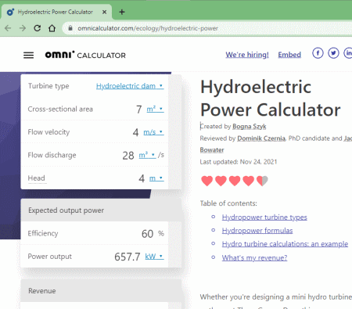Click the Head label for info
Viewport: 352px width, 309px height.
tap(36, 178)
